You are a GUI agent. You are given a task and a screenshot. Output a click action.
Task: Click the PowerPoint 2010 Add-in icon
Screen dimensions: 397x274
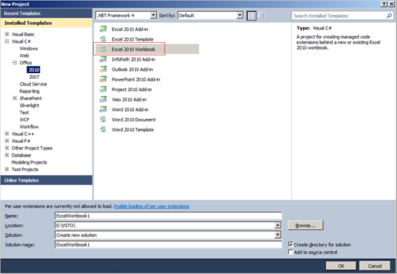[x=103, y=79]
